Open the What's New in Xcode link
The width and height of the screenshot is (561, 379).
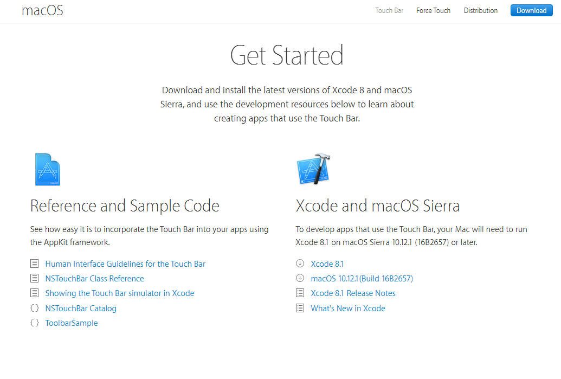348,309
